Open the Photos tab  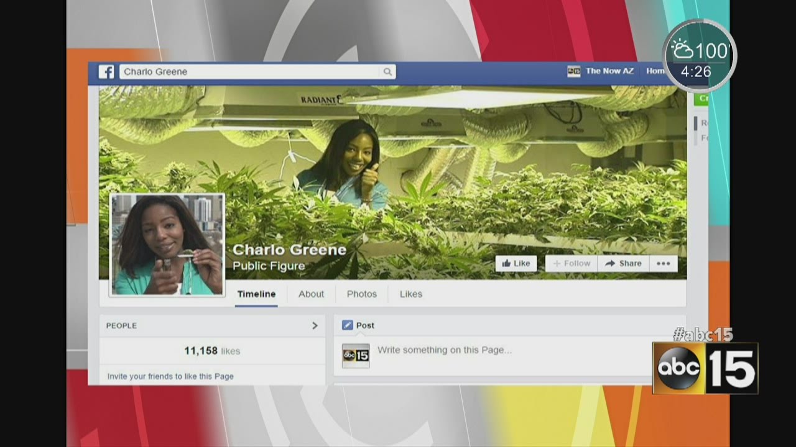pos(362,294)
